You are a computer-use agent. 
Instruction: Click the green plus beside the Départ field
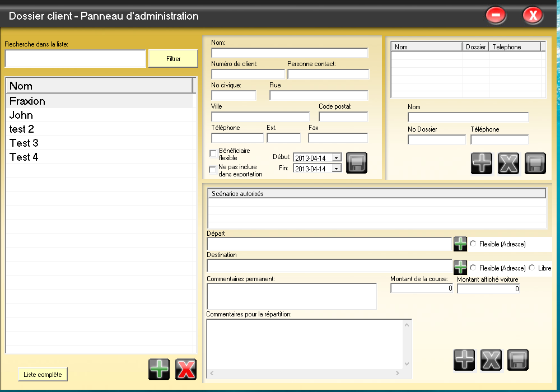coord(460,244)
